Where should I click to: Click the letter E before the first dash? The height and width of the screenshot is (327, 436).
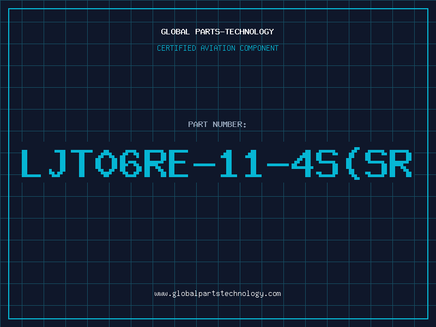point(178,163)
